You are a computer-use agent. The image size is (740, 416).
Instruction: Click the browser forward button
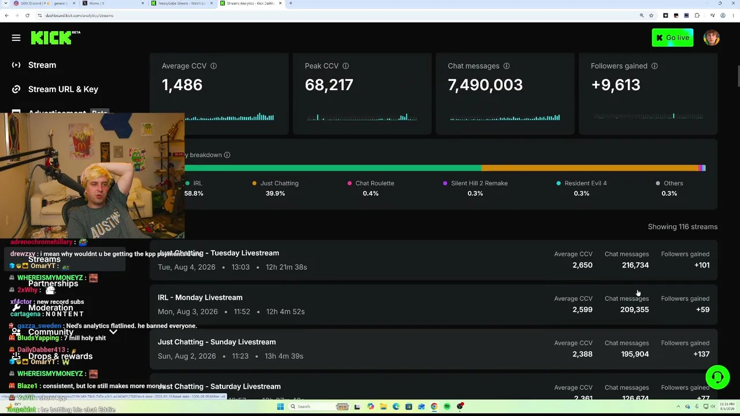click(17, 16)
